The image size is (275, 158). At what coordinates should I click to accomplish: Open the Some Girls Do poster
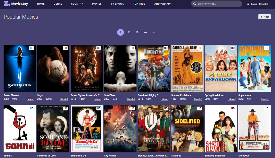(x=87, y=128)
